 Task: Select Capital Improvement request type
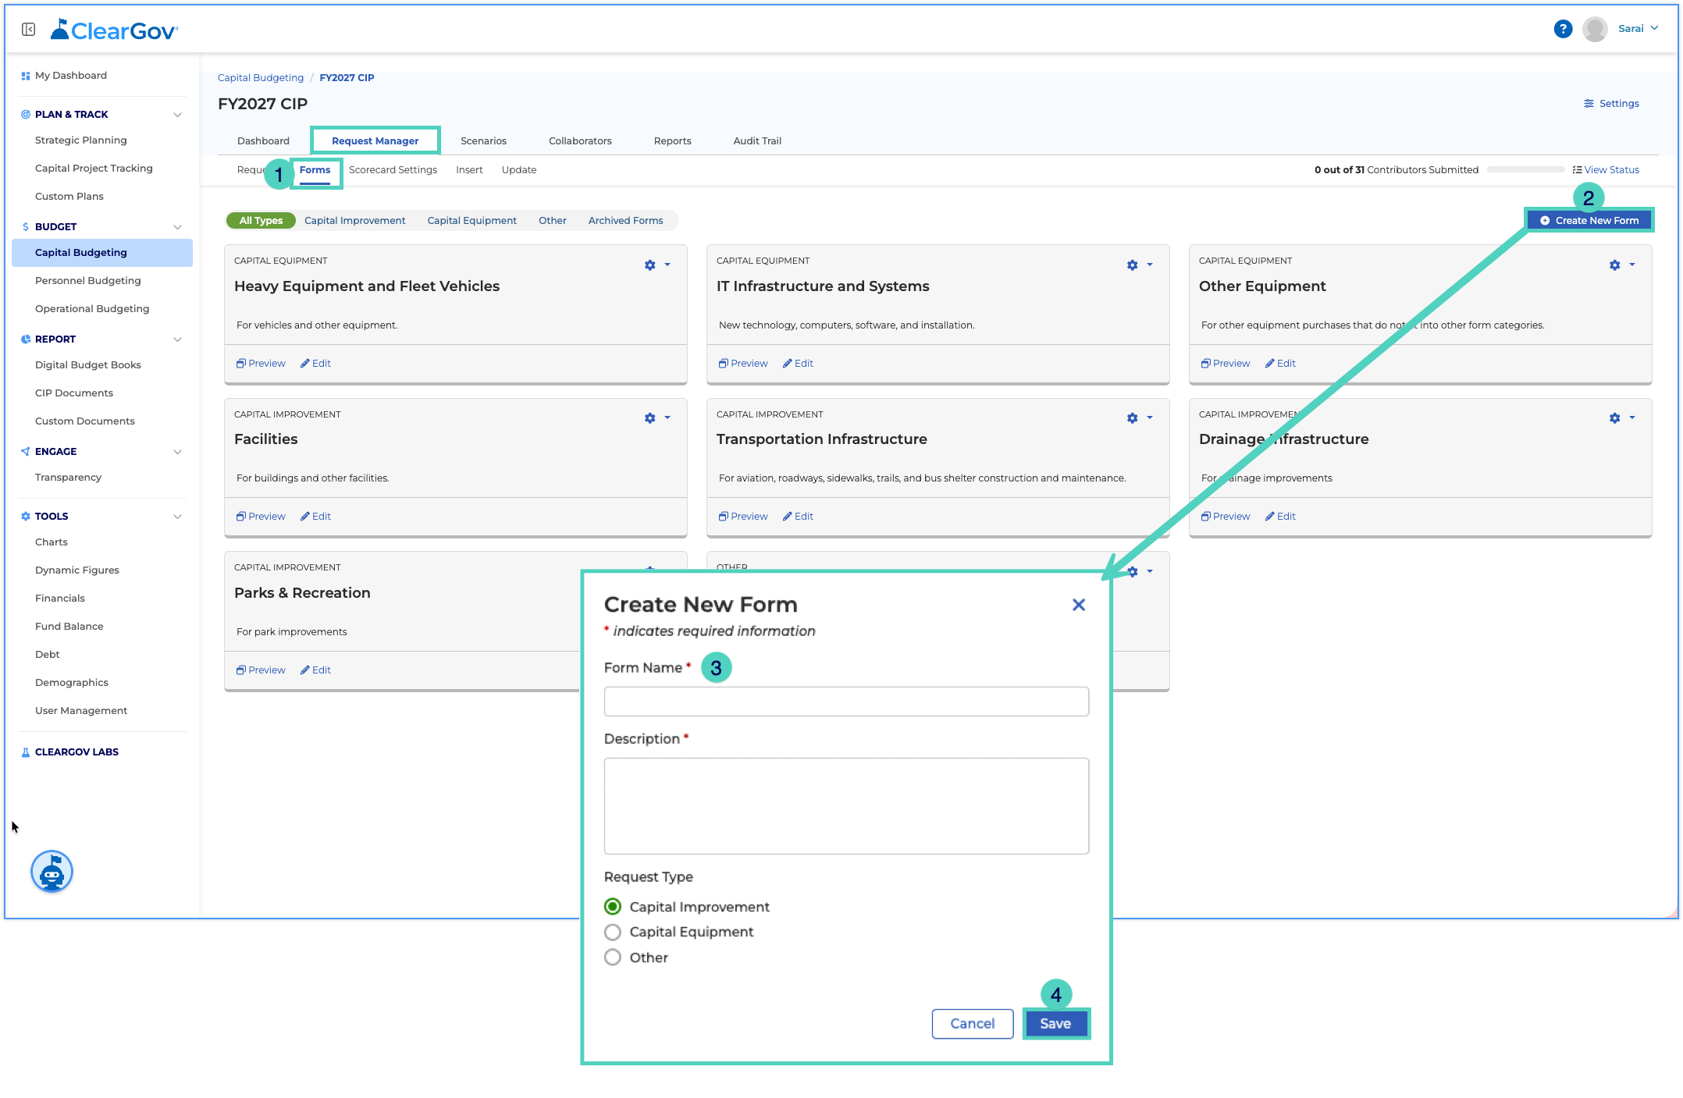[613, 907]
